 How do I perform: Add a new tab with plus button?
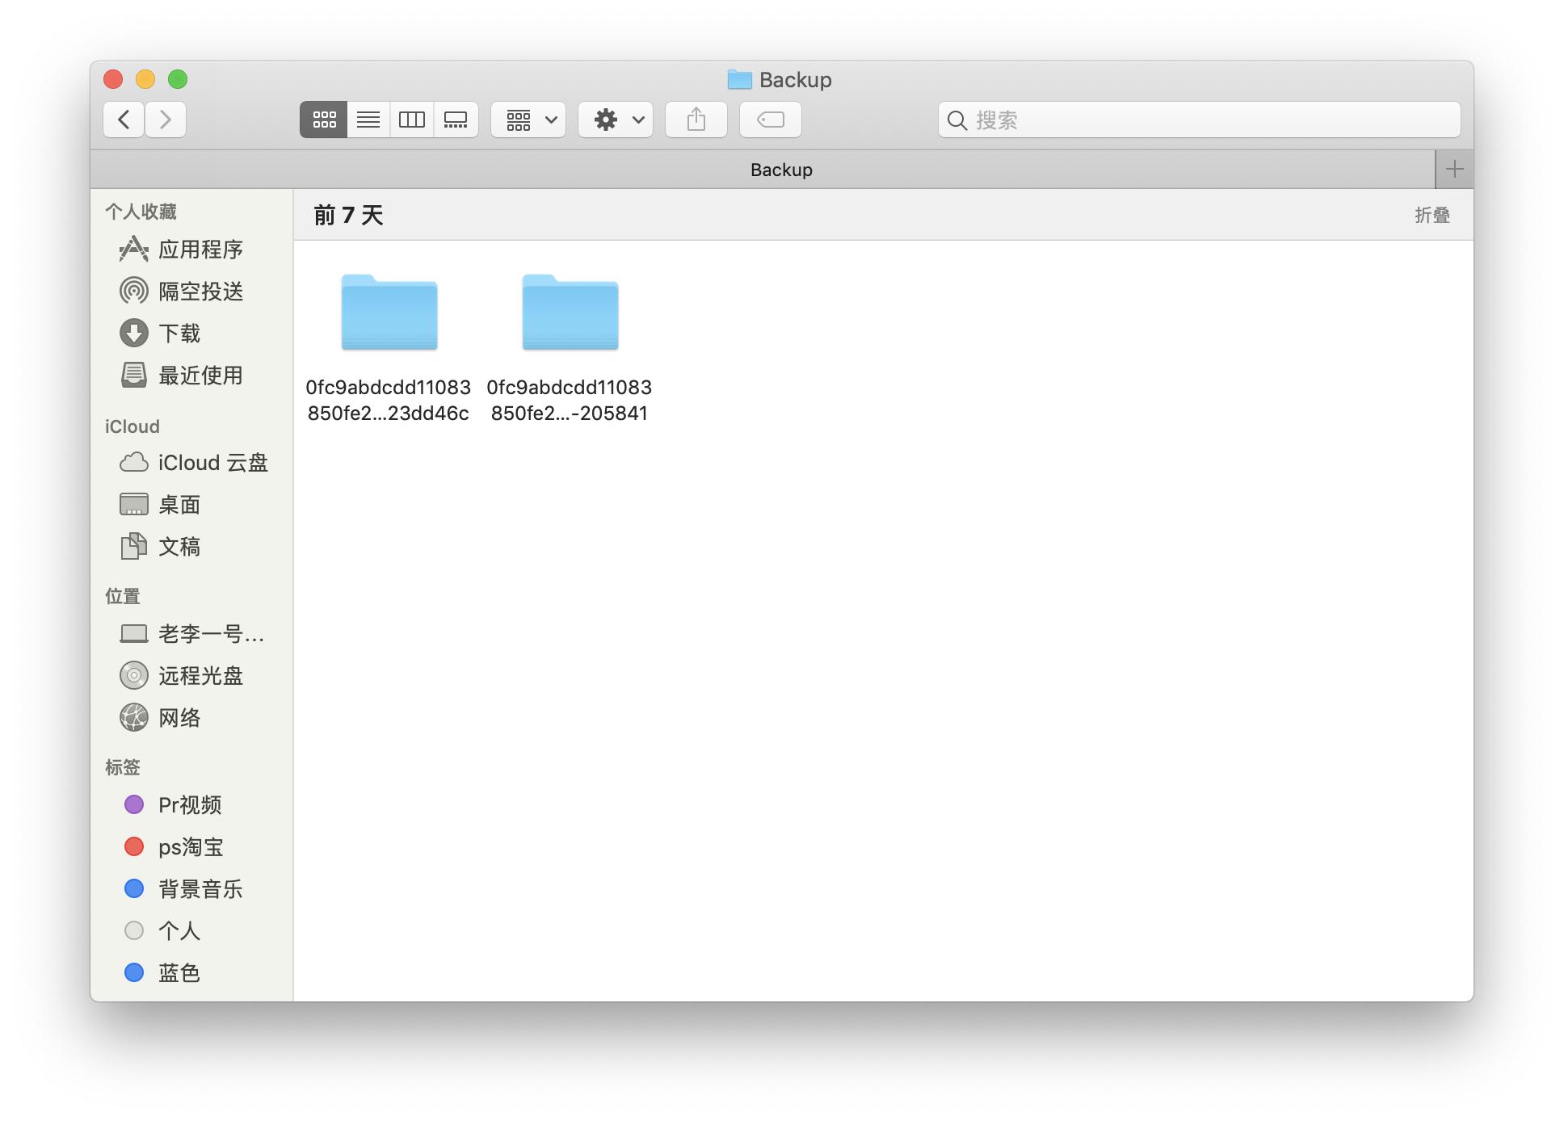coord(1454,170)
